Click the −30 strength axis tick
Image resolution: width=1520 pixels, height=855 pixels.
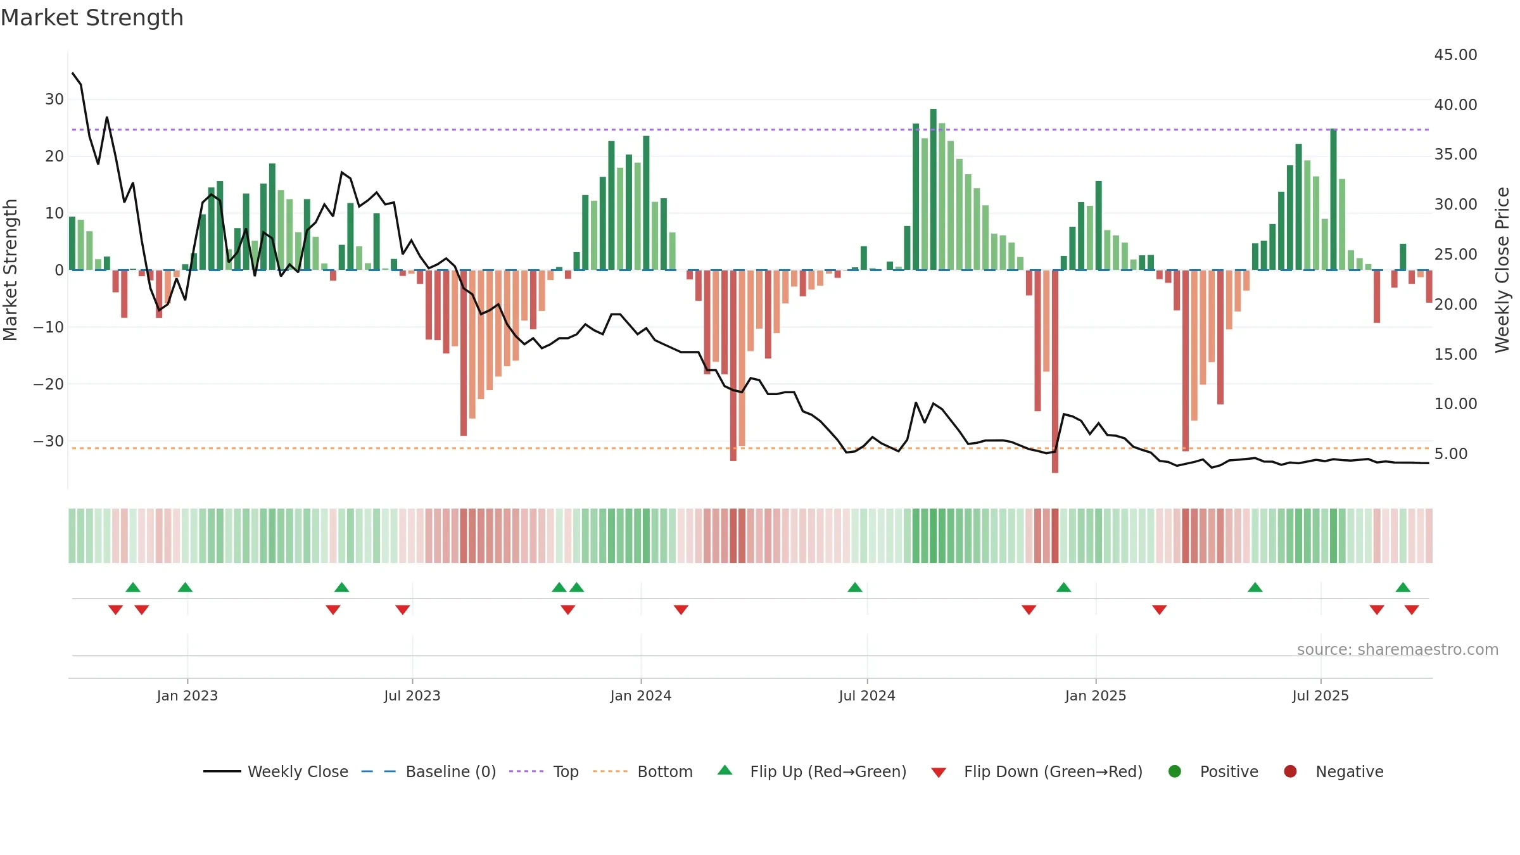pos(49,441)
